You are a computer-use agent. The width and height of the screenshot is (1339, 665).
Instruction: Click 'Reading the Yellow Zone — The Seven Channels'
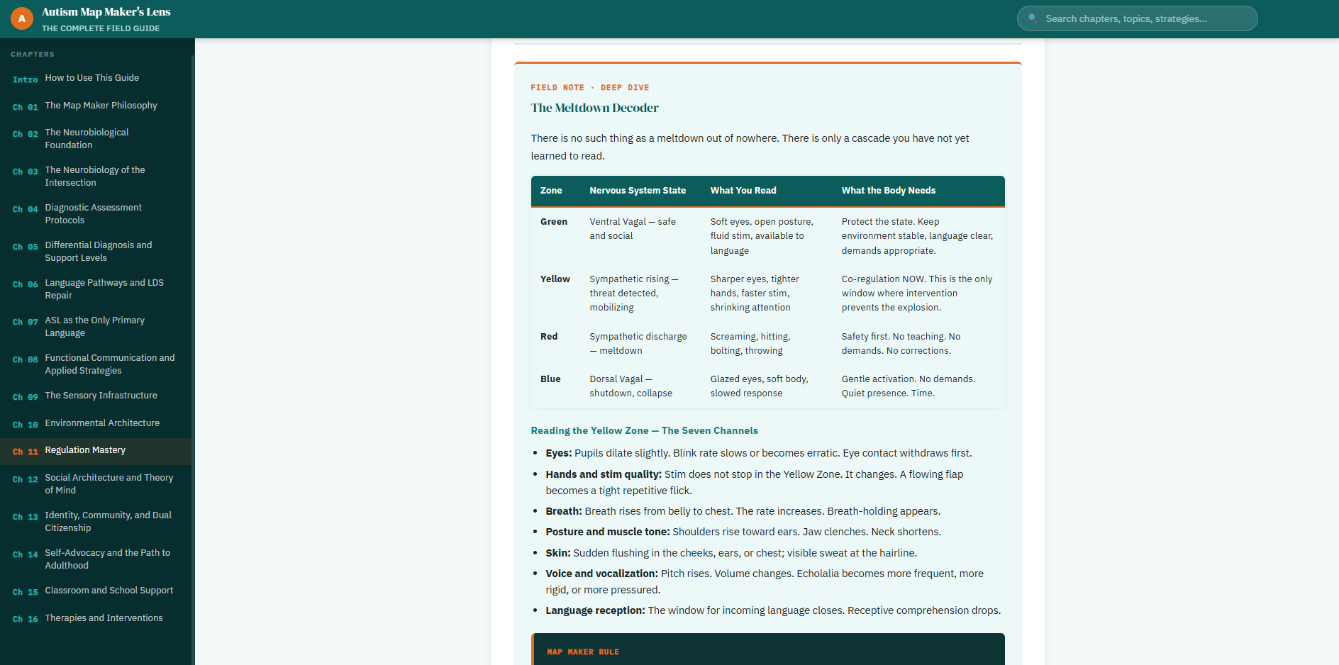tap(644, 430)
